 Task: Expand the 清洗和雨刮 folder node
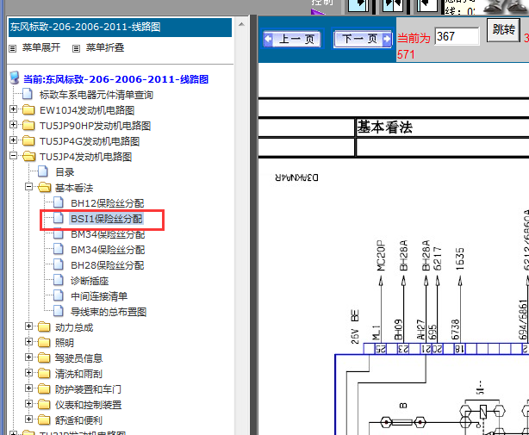coord(29,373)
